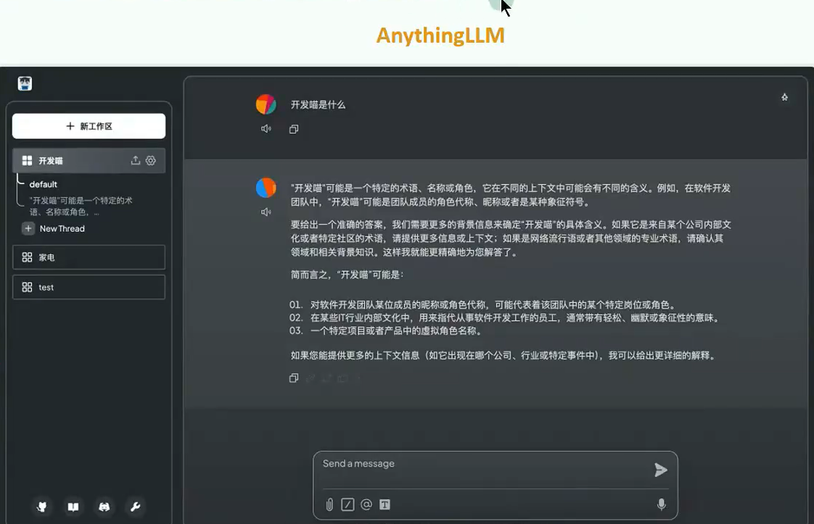Screen dimensions: 814x524
Task: Create a new workspace with 新工作区 button
Action: pyautogui.click(x=89, y=126)
